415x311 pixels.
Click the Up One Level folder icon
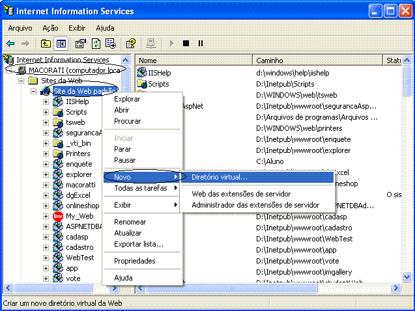46,44
